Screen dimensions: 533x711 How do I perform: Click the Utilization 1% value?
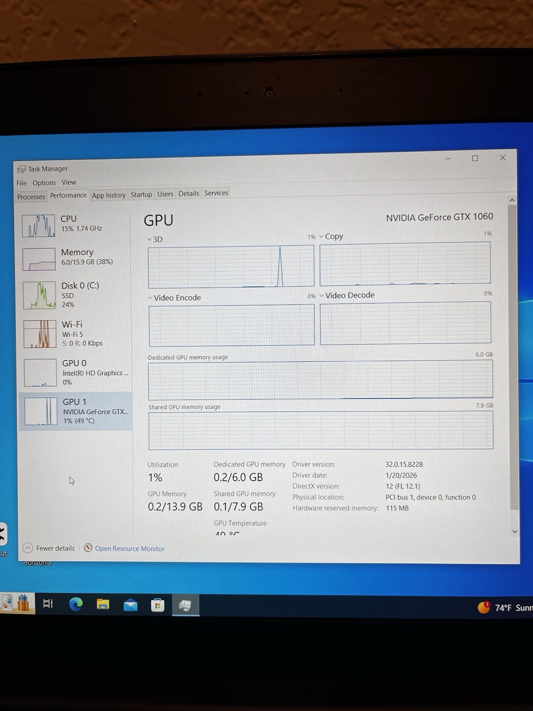point(155,478)
